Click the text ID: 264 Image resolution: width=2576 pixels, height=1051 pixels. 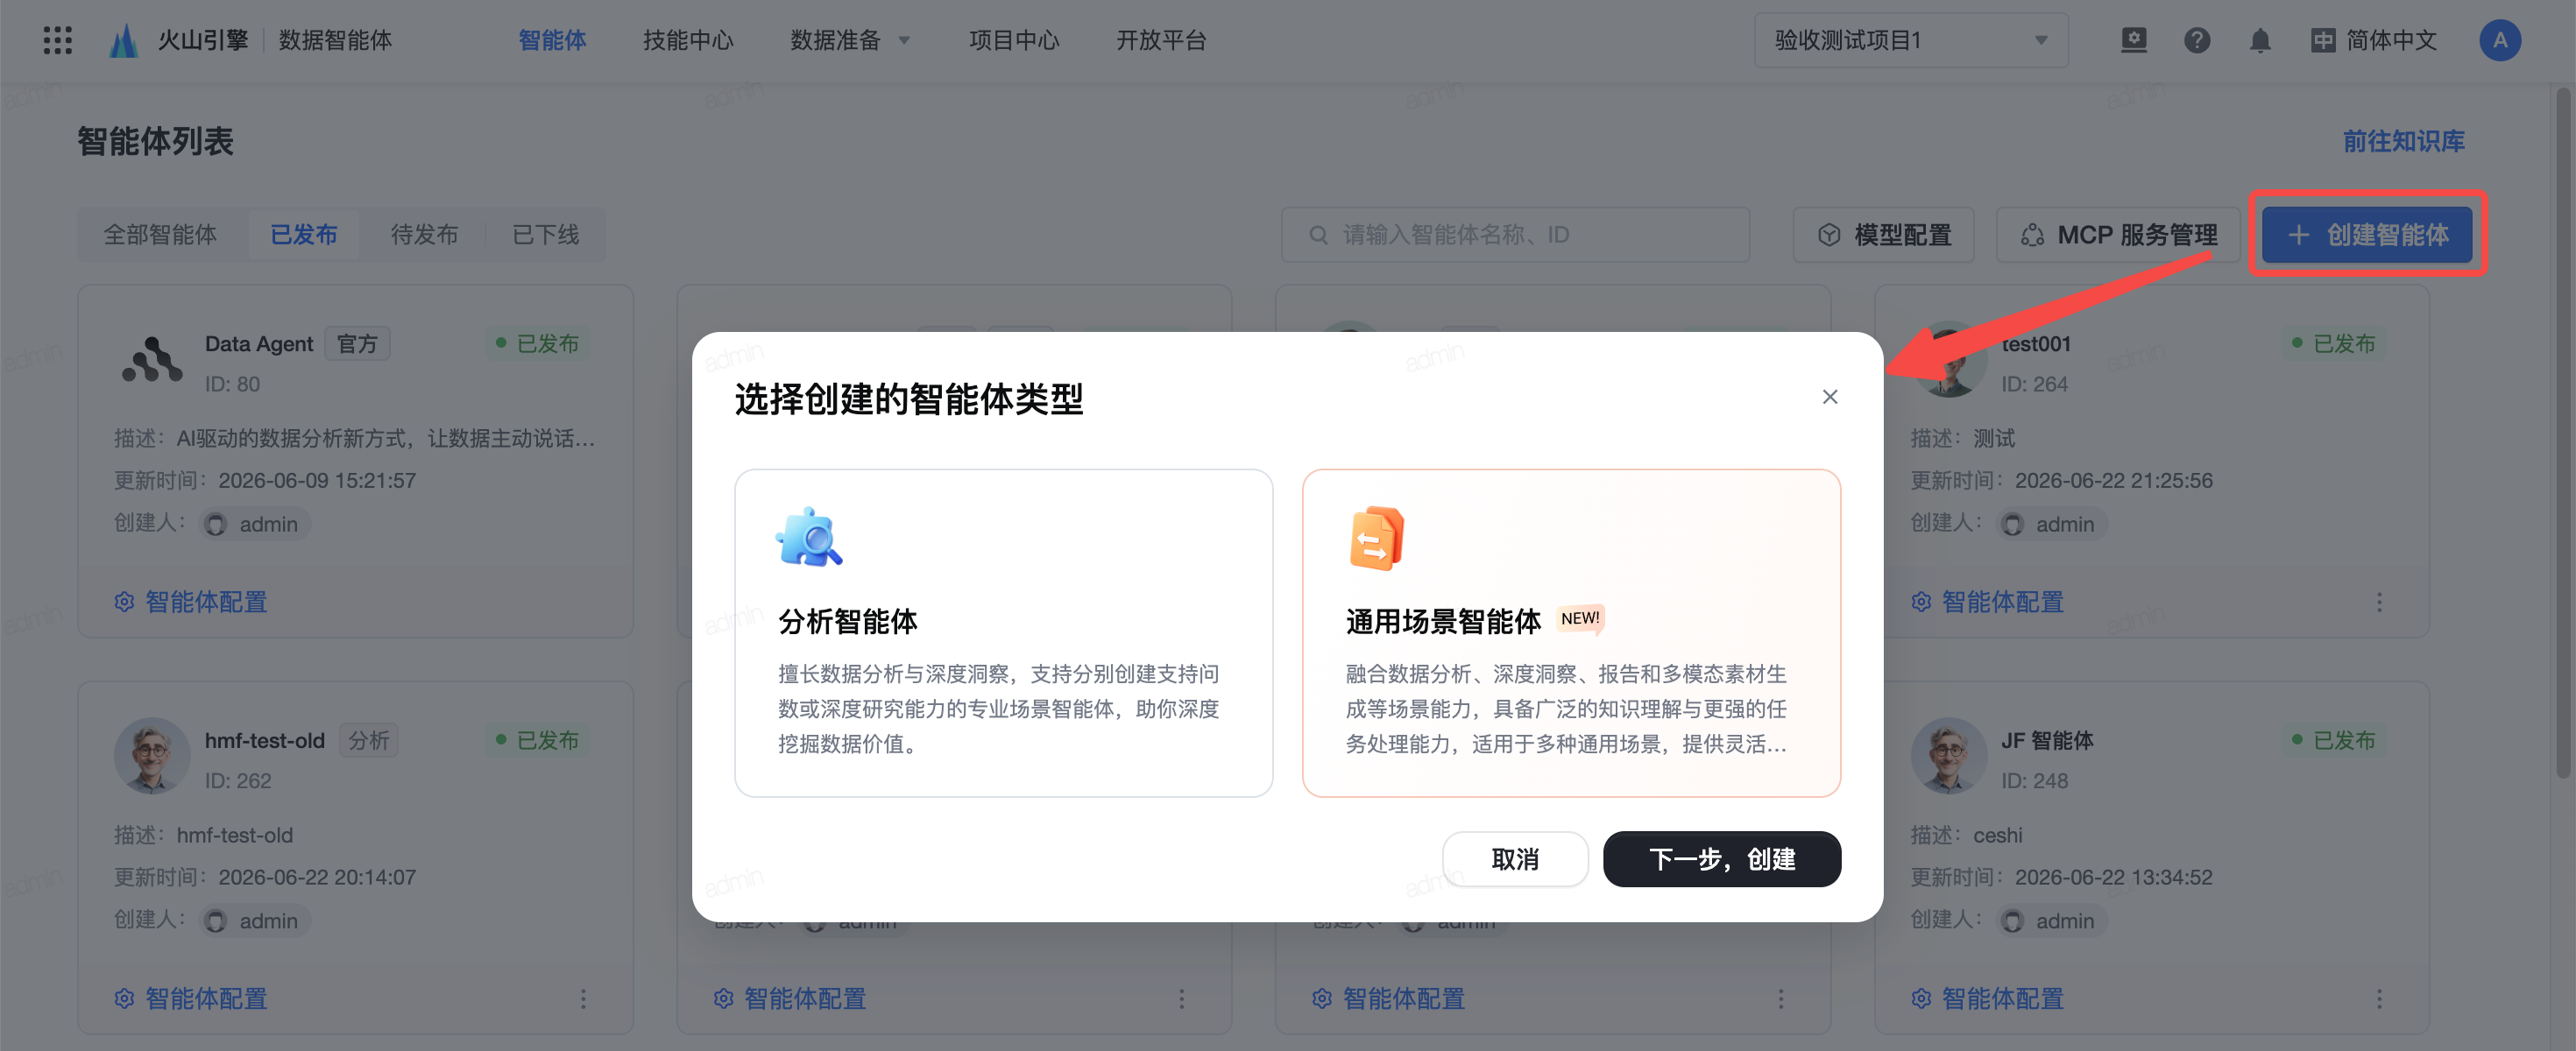coord(2034,384)
